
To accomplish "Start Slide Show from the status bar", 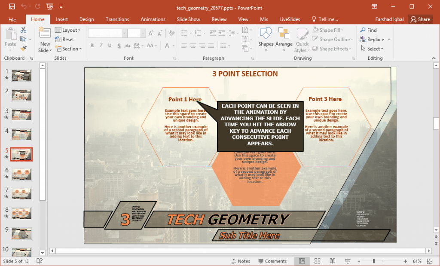I will (x=347, y=261).
